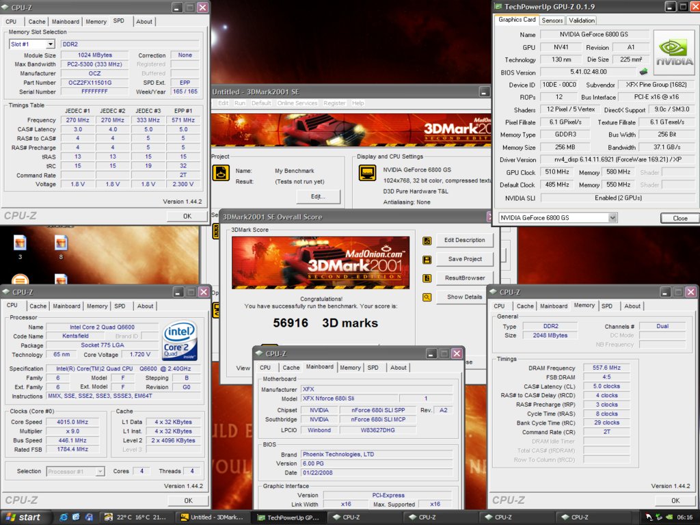This screenshot has width=700, height=525.
Task: Click the EPP #1 voltage 2.300 V value
Action: point(183,184)
